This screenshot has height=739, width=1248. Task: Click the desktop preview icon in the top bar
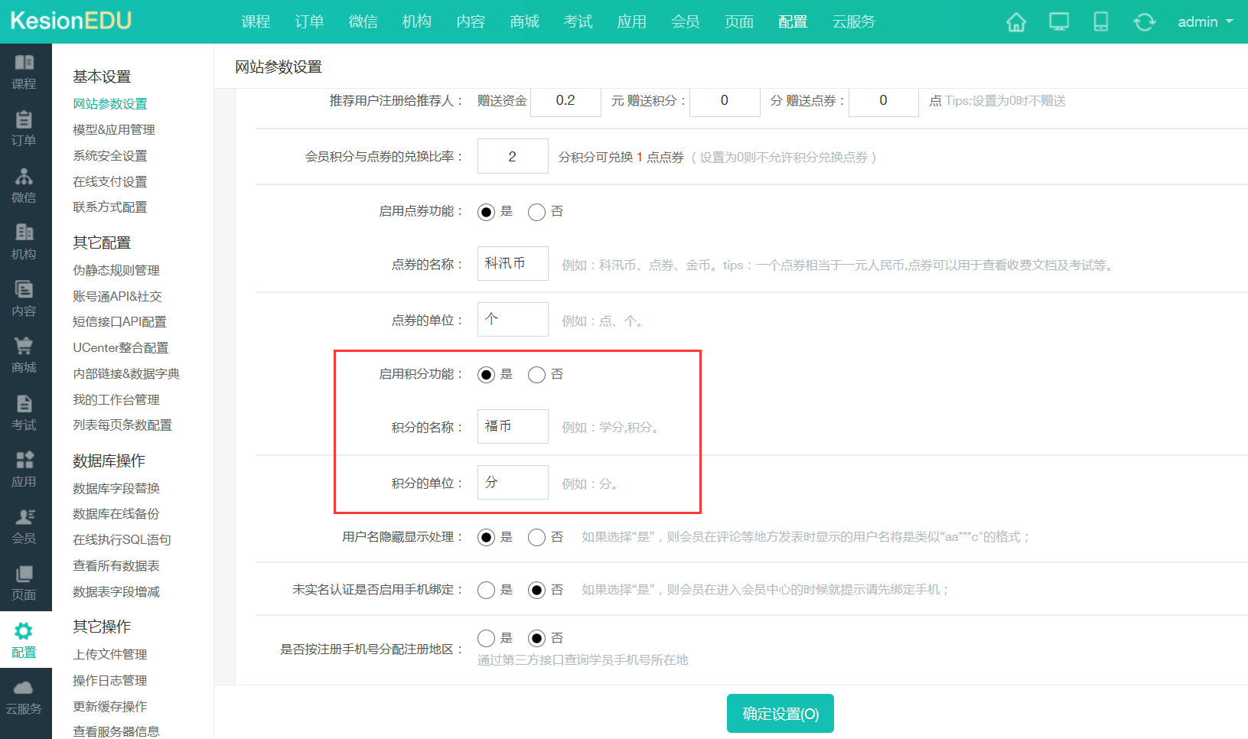click(1058, 22)
